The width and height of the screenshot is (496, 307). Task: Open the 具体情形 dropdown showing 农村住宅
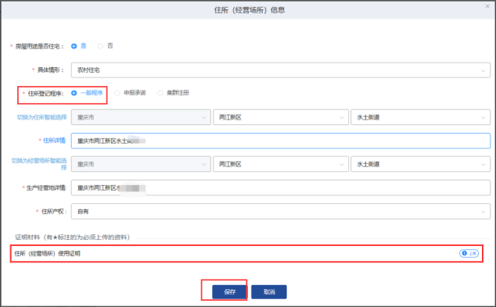[281, 70]
